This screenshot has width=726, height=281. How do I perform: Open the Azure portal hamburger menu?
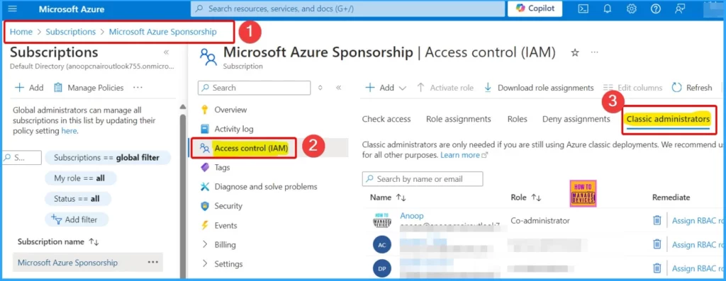(13, 8)
